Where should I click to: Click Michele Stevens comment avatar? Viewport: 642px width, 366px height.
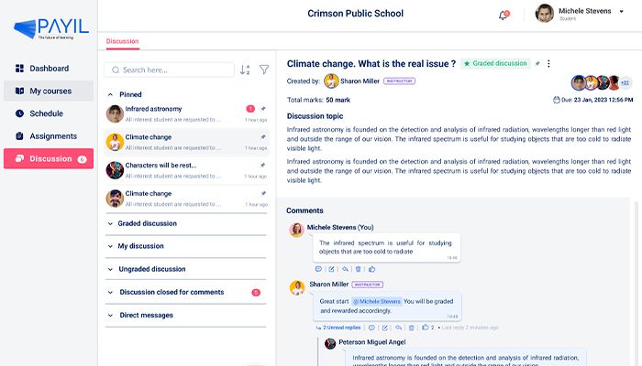pos(296,230)
